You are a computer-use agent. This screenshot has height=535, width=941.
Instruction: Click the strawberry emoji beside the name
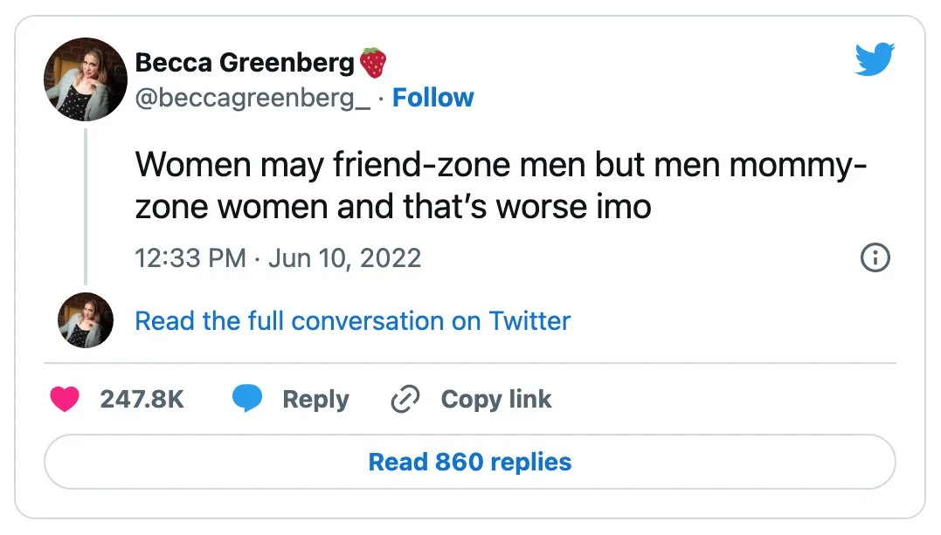click(373, 63)
